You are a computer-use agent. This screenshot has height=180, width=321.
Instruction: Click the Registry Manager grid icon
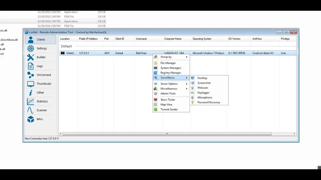tap(155, 73)
